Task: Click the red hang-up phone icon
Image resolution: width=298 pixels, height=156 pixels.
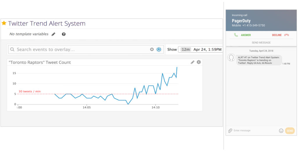Action: (287, 35)
